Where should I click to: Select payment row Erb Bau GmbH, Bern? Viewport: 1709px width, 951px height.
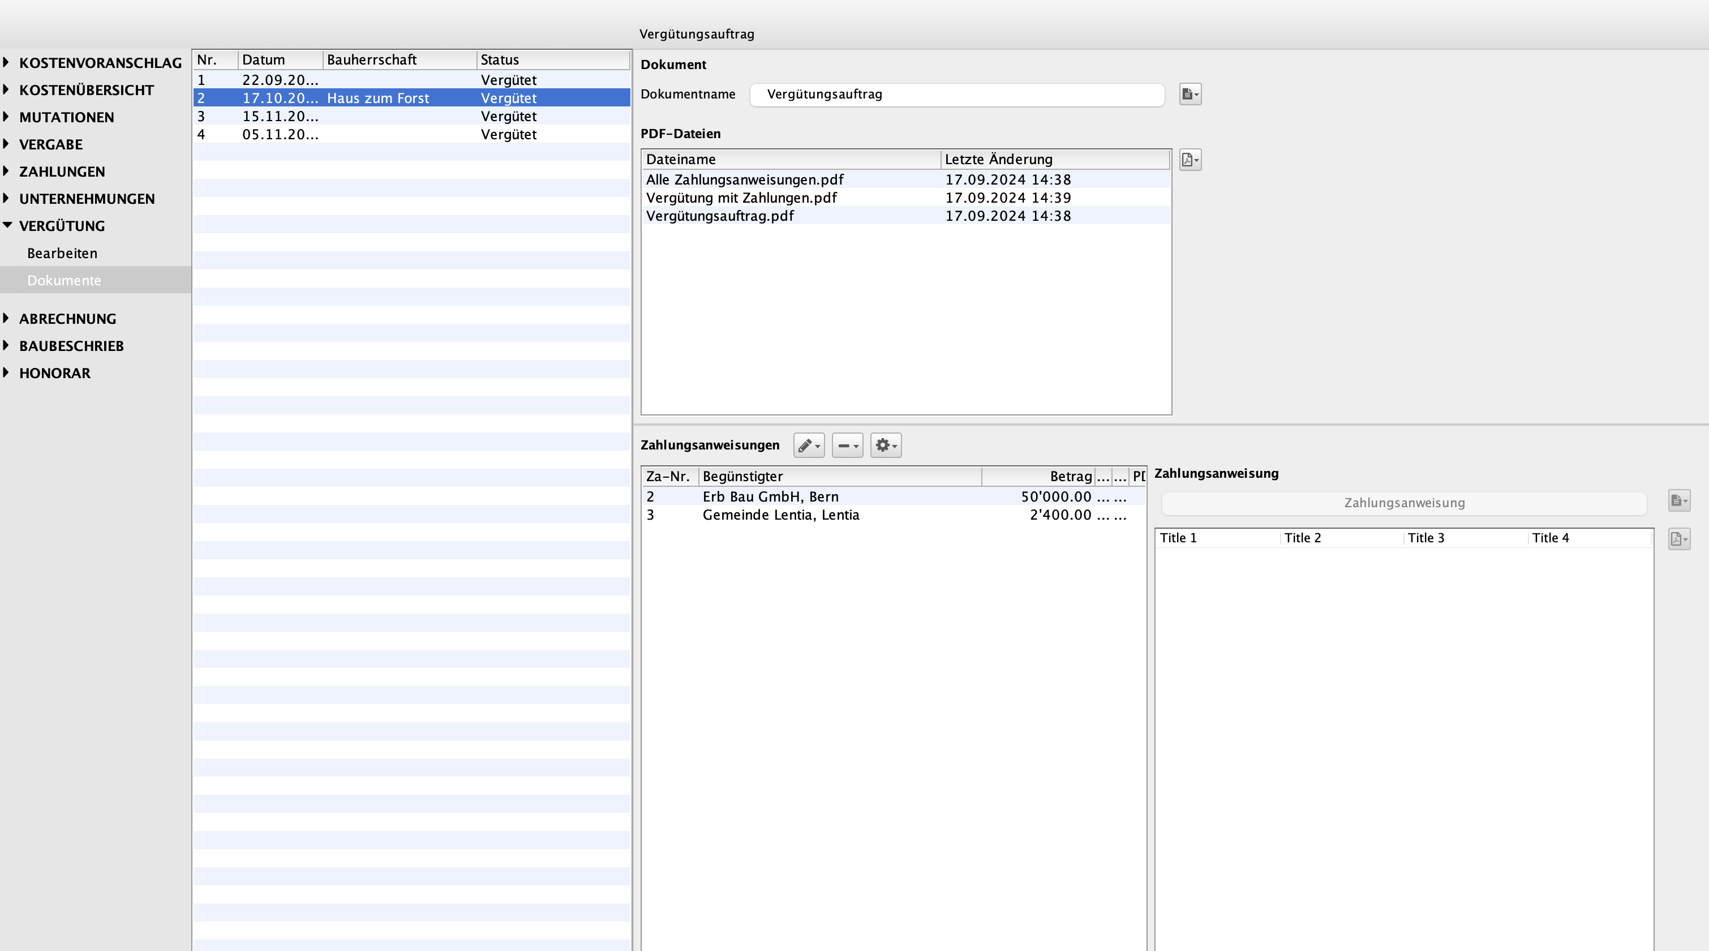pyautogui.click(x=770, y=496)
